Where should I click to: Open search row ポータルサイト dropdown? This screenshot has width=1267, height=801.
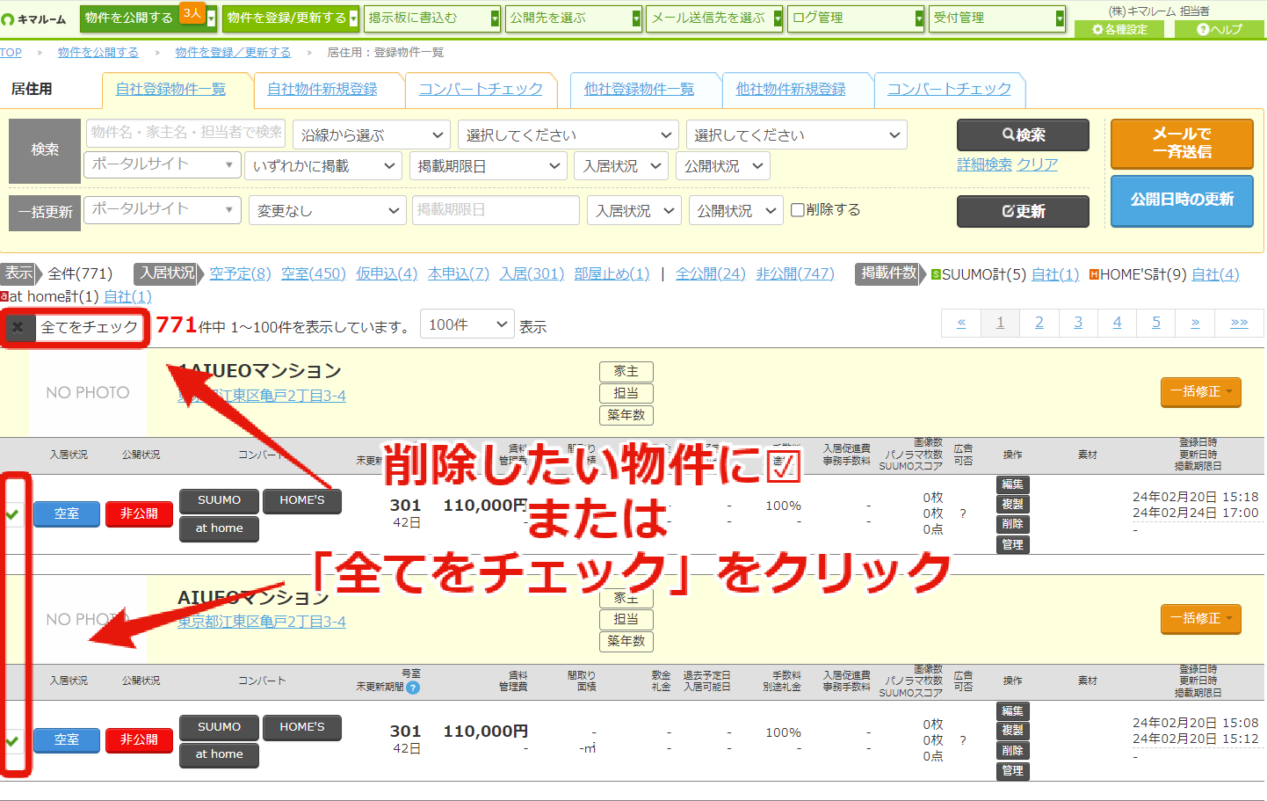pyautogui.click(x=163, y=164)
